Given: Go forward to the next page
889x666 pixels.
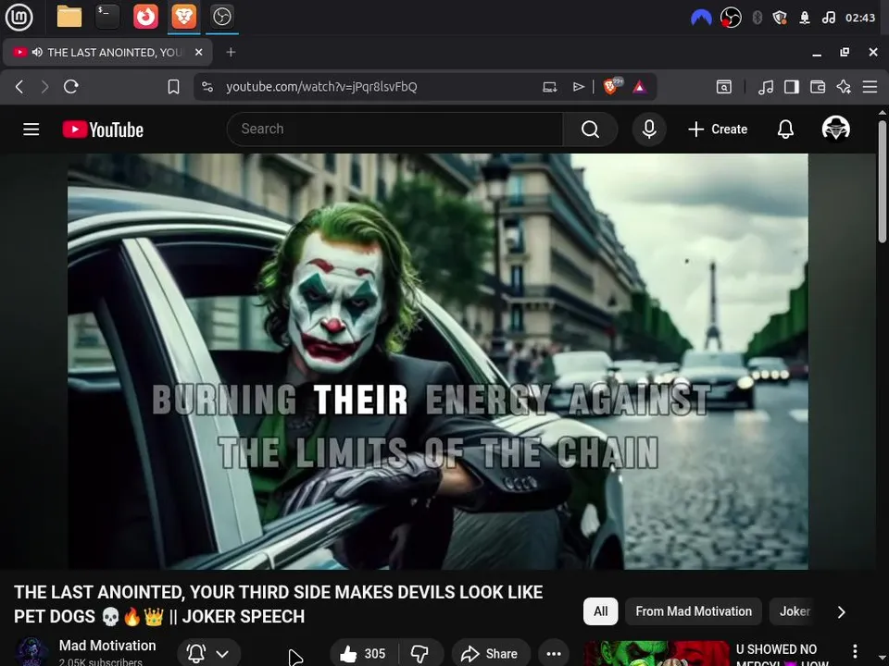Looking at the screenshot, I should tap(44, 87).
